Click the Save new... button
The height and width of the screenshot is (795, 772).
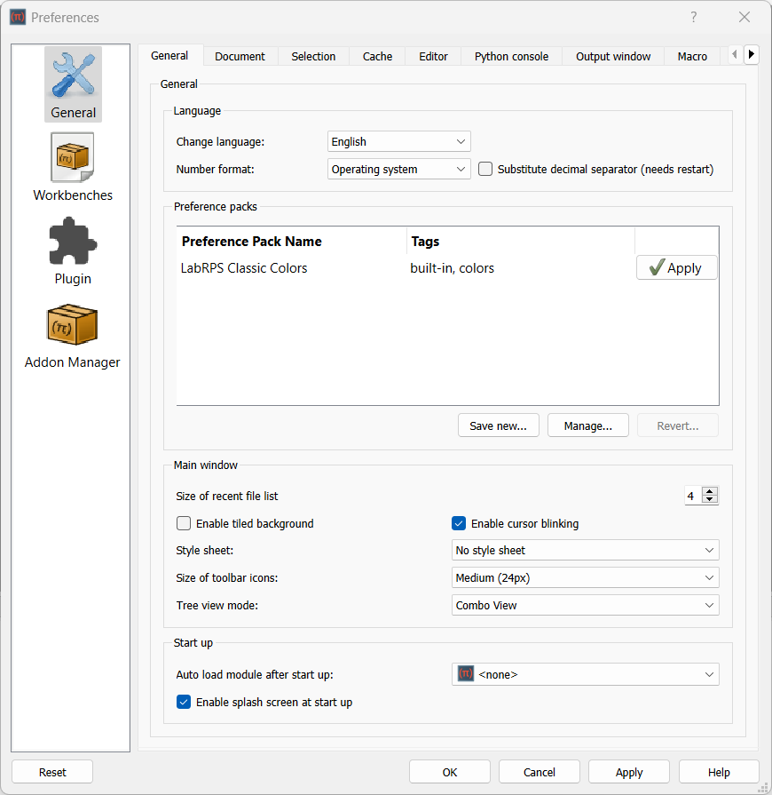(498, 425)
